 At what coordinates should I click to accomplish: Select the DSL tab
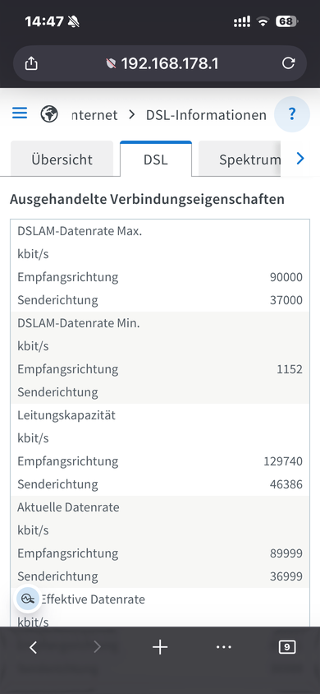point(156,159)
